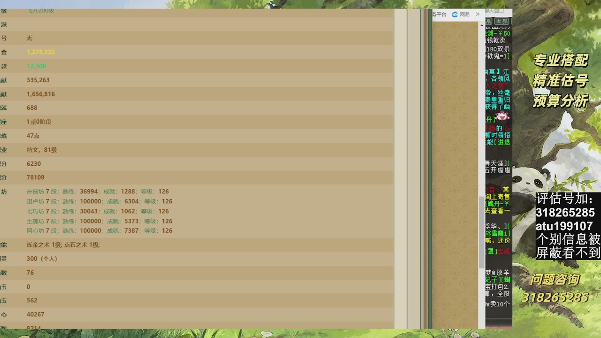Click the score value 6230

(34, 164)
